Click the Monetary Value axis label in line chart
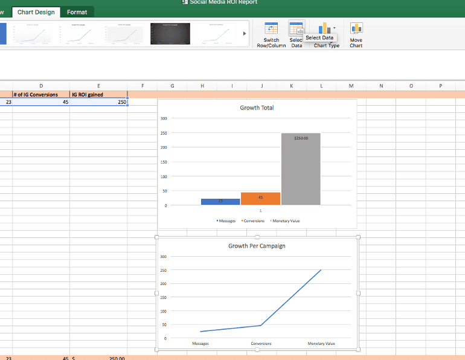Screen dimensions: 465x360 (x=321, y=344)
